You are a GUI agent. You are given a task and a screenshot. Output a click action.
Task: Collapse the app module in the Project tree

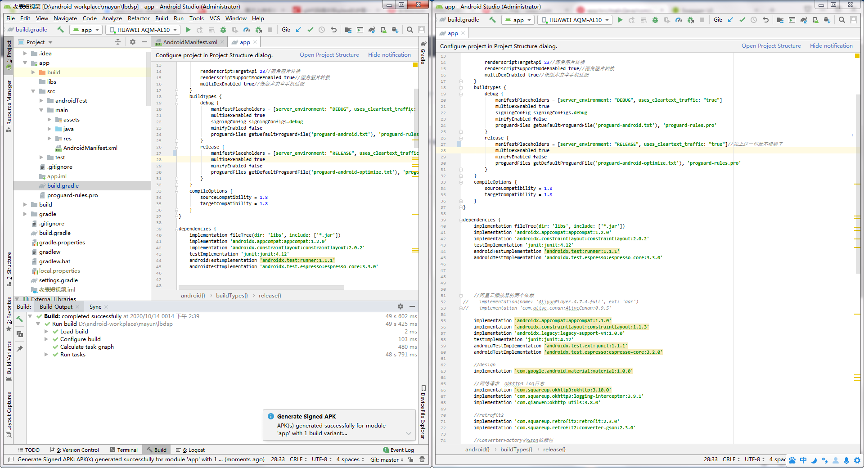point(26,63)
